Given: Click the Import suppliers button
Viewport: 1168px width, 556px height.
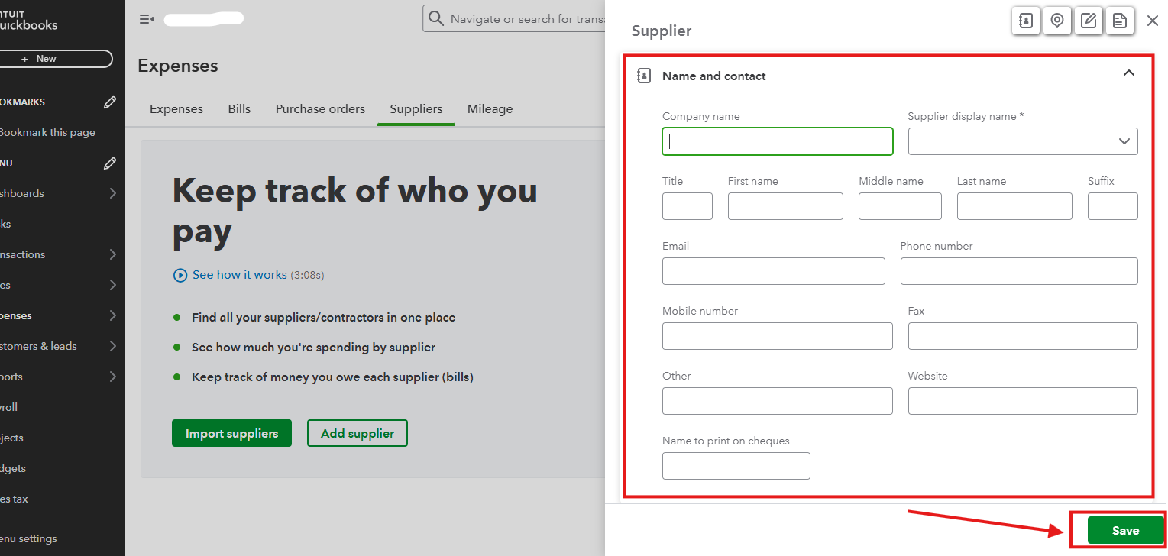Looking at the screenshot, I should pos(231,433).
